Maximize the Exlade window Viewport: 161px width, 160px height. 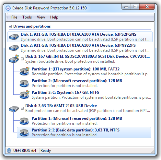click(x=135, y=7)
